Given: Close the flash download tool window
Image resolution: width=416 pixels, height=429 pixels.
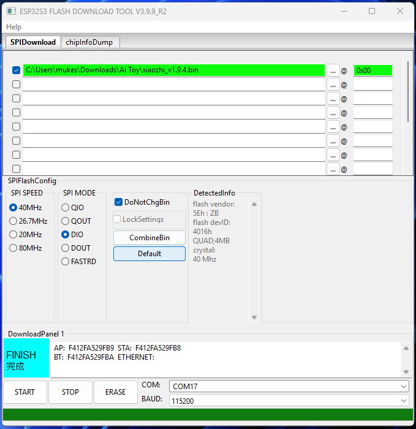Looking at the screenshot, I should coord(400,11).
